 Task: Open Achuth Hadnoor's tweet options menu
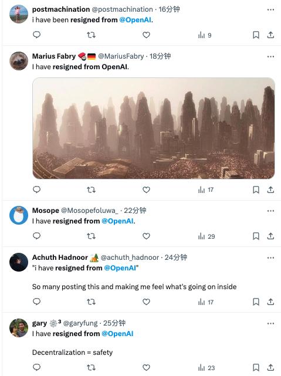[x=270, y=258]
